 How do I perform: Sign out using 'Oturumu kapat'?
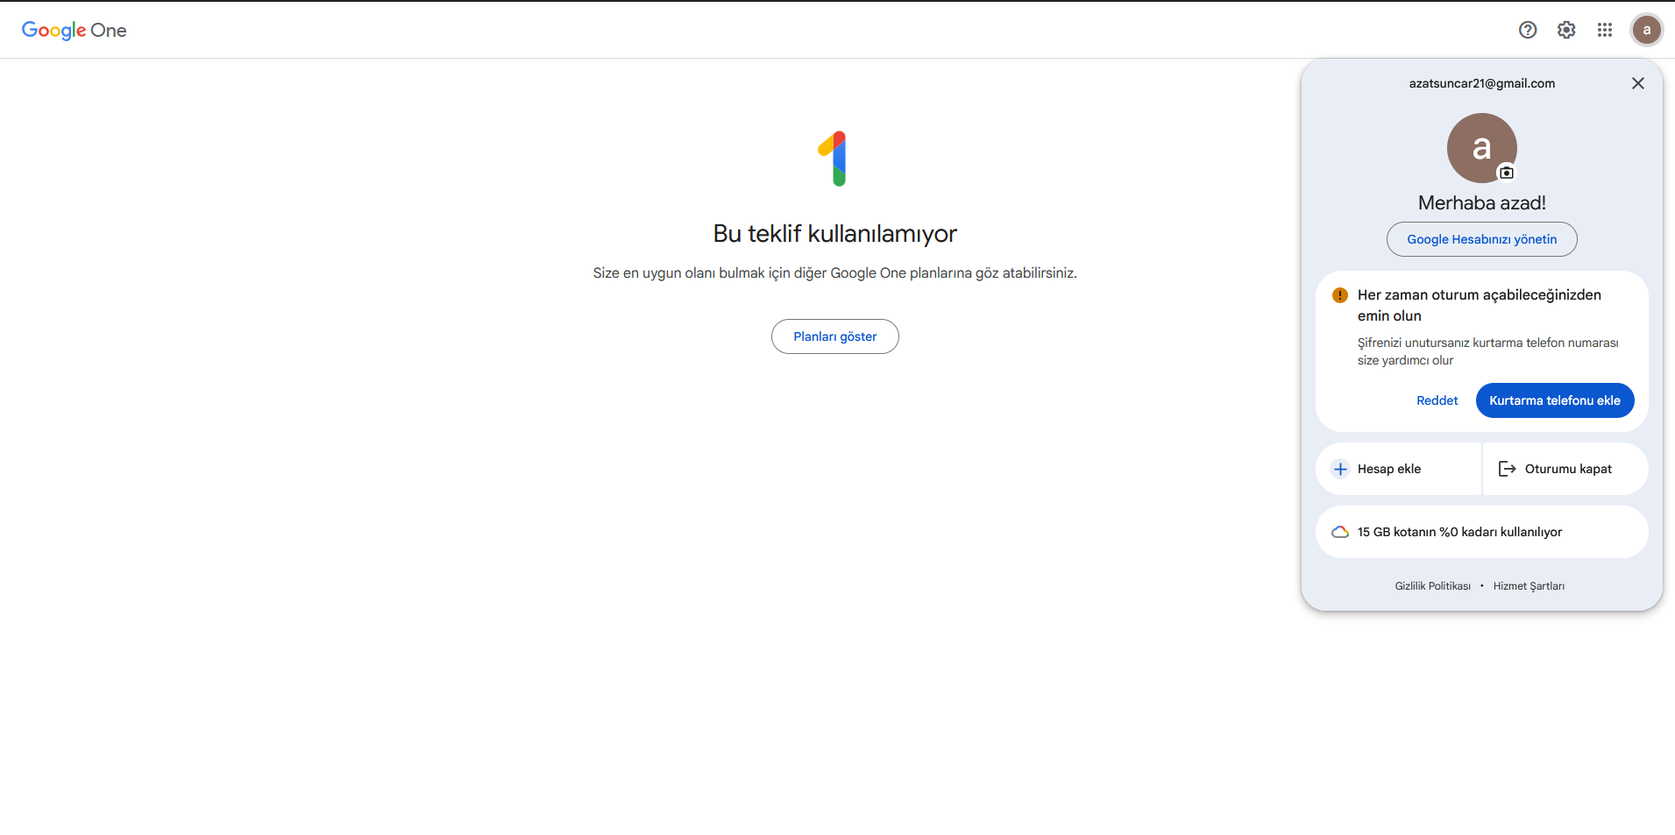pos(1565,469)
